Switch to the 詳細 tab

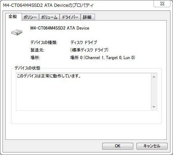click(87, 17)
